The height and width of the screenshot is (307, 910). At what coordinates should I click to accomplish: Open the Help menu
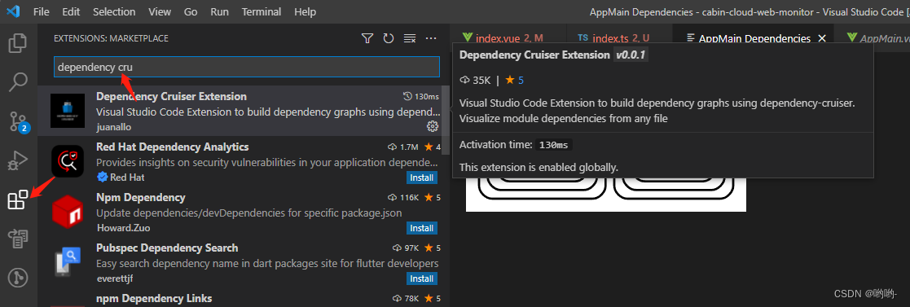click(306, 11)
